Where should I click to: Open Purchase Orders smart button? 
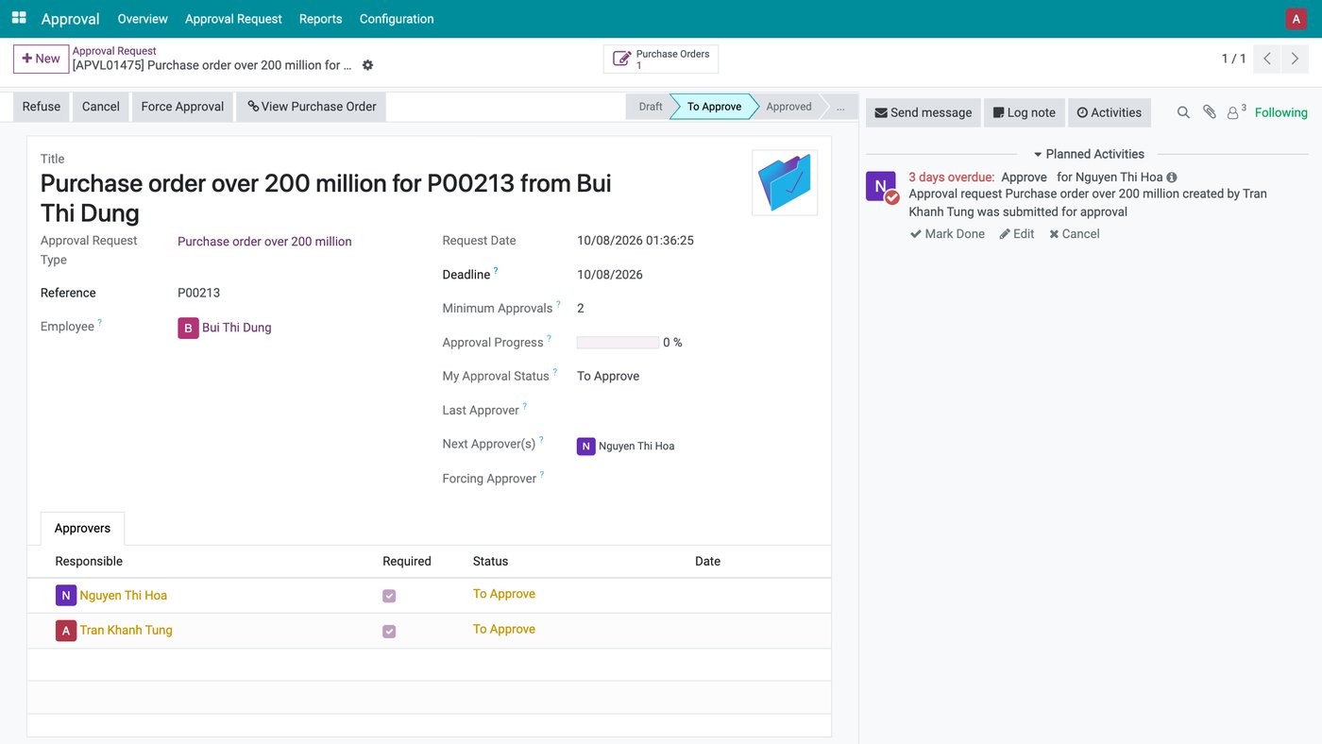point(661,59)
